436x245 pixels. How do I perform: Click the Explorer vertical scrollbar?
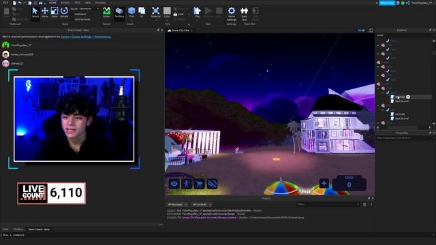434,52
